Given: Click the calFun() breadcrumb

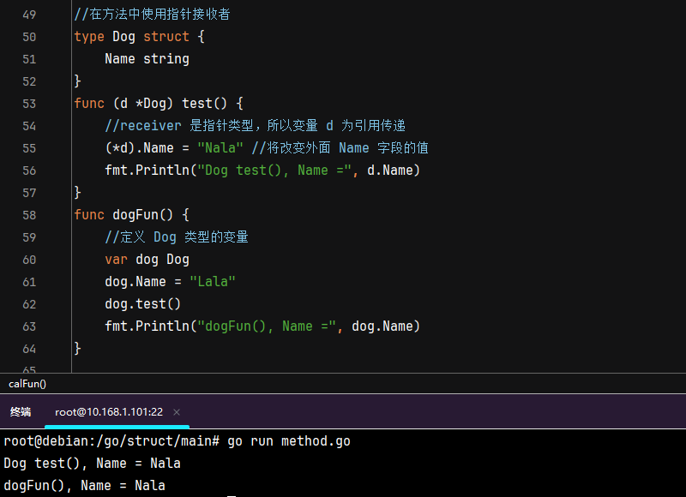Looking at the screenshot, I should [27, 384].
